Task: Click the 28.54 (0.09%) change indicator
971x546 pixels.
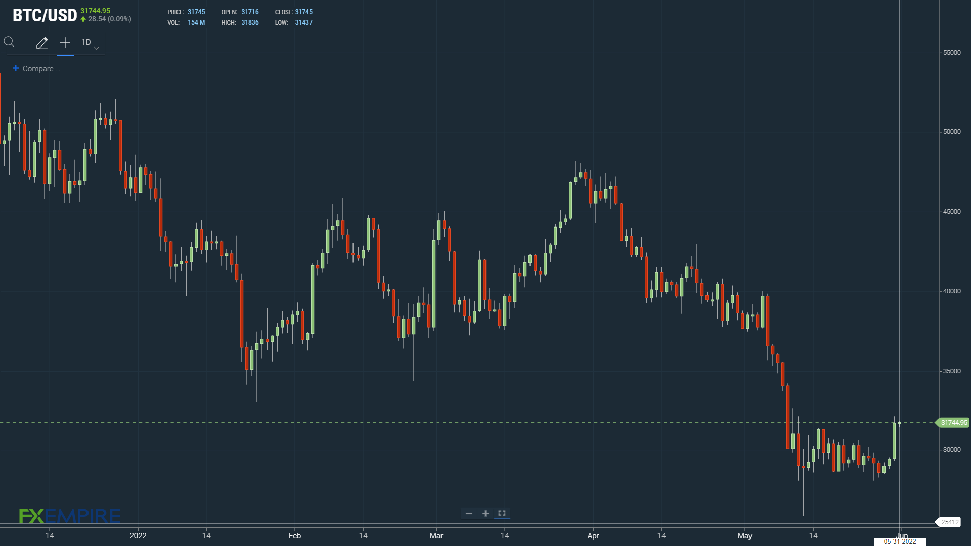Action: tap(106, 19)
